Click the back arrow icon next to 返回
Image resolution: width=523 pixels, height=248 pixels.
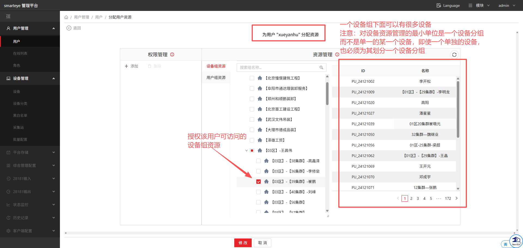click(x=69, y=28)
